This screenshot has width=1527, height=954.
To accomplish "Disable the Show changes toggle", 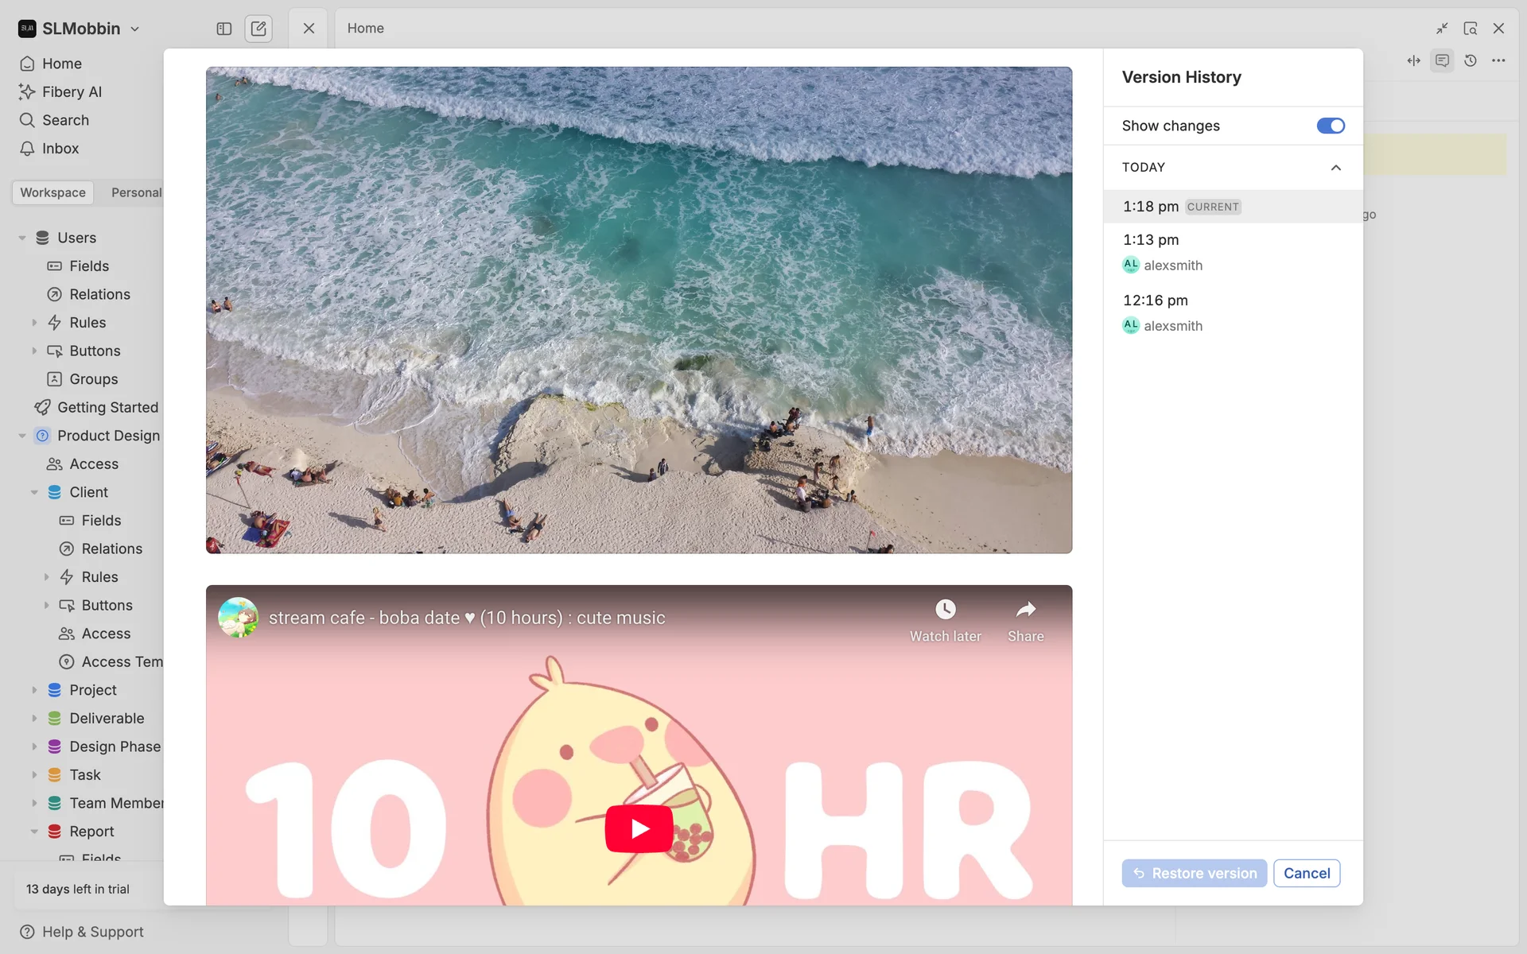I will click(x=1330, y=126).
